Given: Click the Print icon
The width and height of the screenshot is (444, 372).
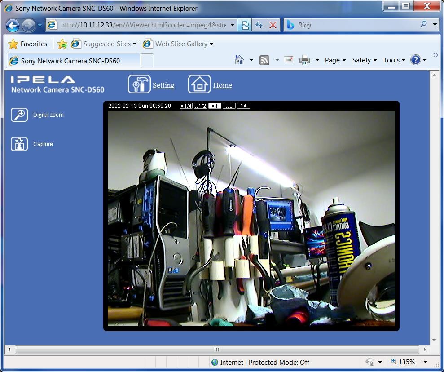Looking at the screenshot, I should pos(304,60).
